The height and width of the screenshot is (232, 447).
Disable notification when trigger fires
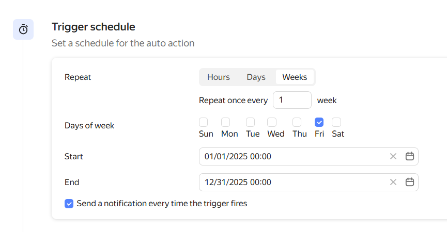coord(69,204)
